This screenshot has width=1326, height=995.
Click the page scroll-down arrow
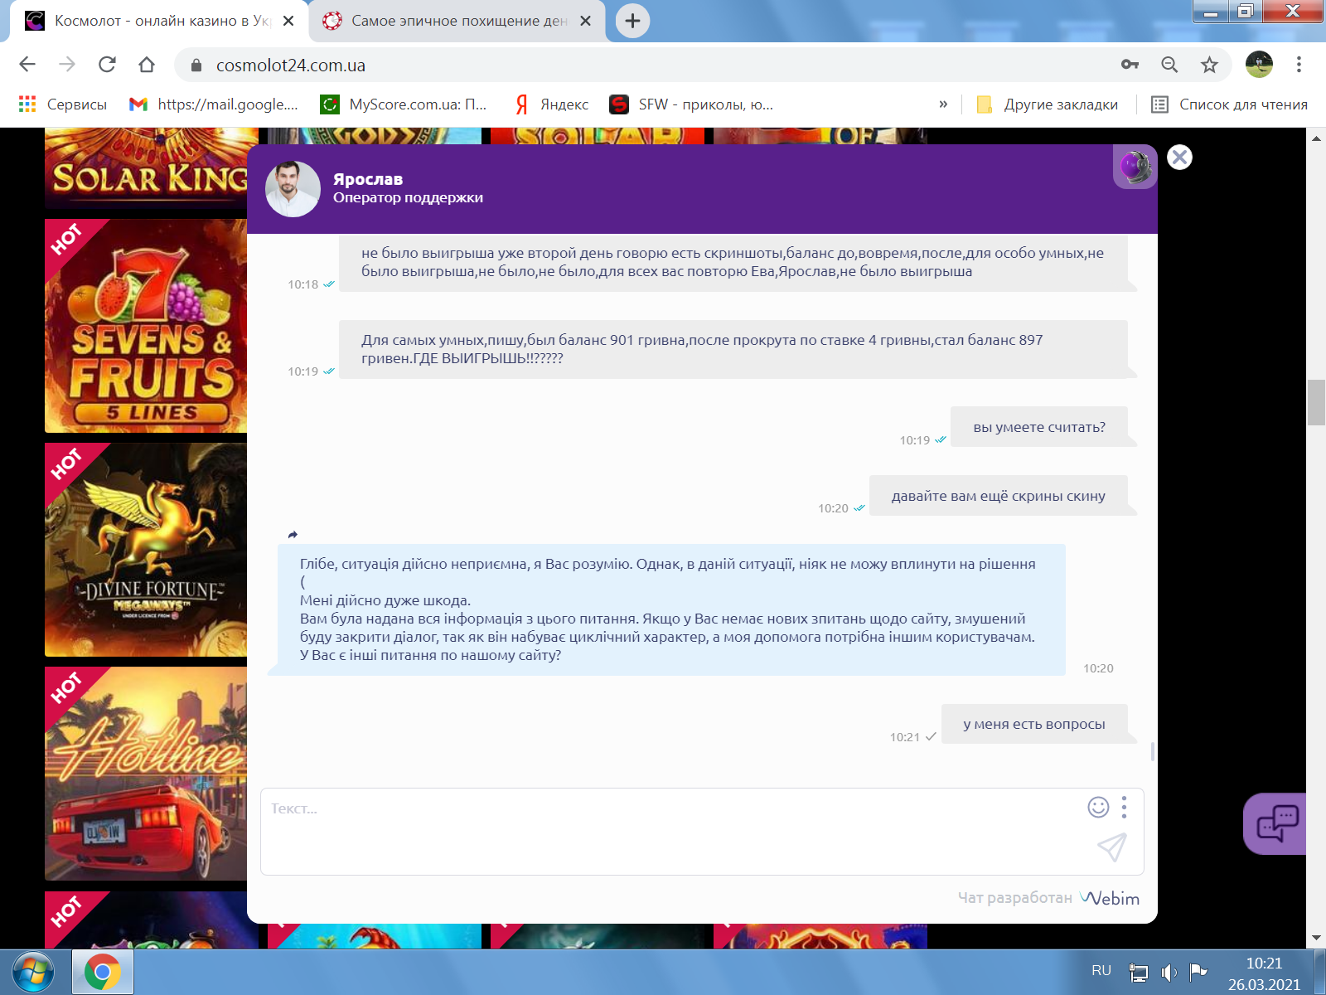point(1316,939)
